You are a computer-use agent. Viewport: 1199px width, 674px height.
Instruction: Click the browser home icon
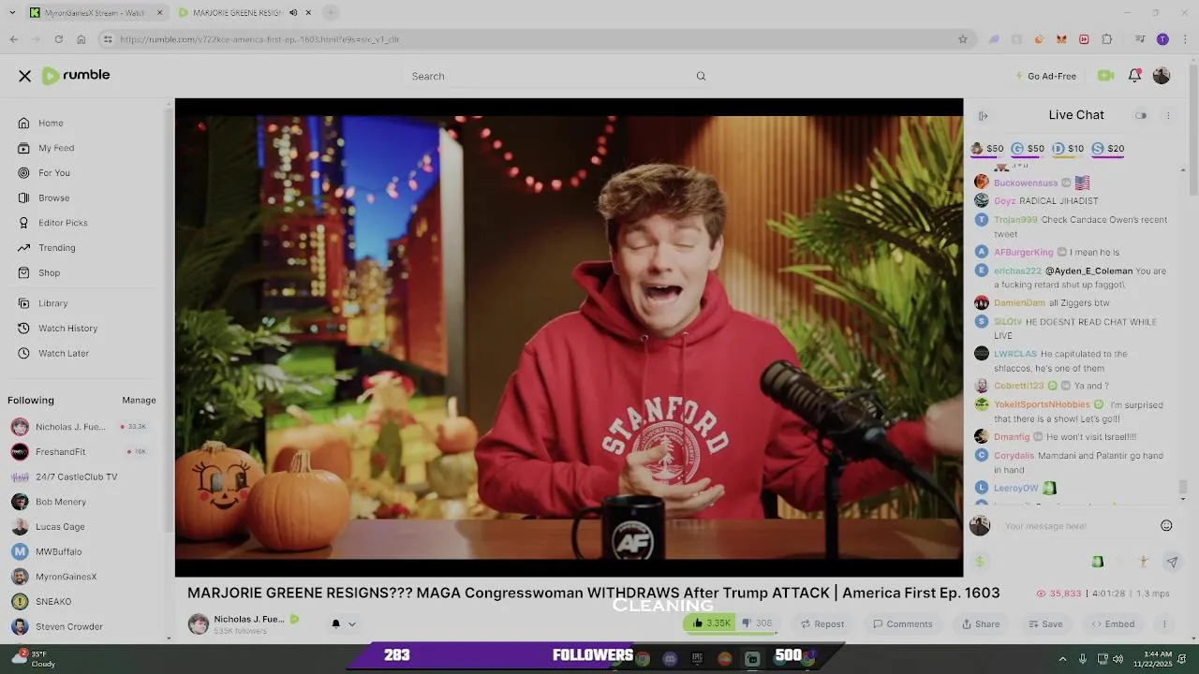81,39
